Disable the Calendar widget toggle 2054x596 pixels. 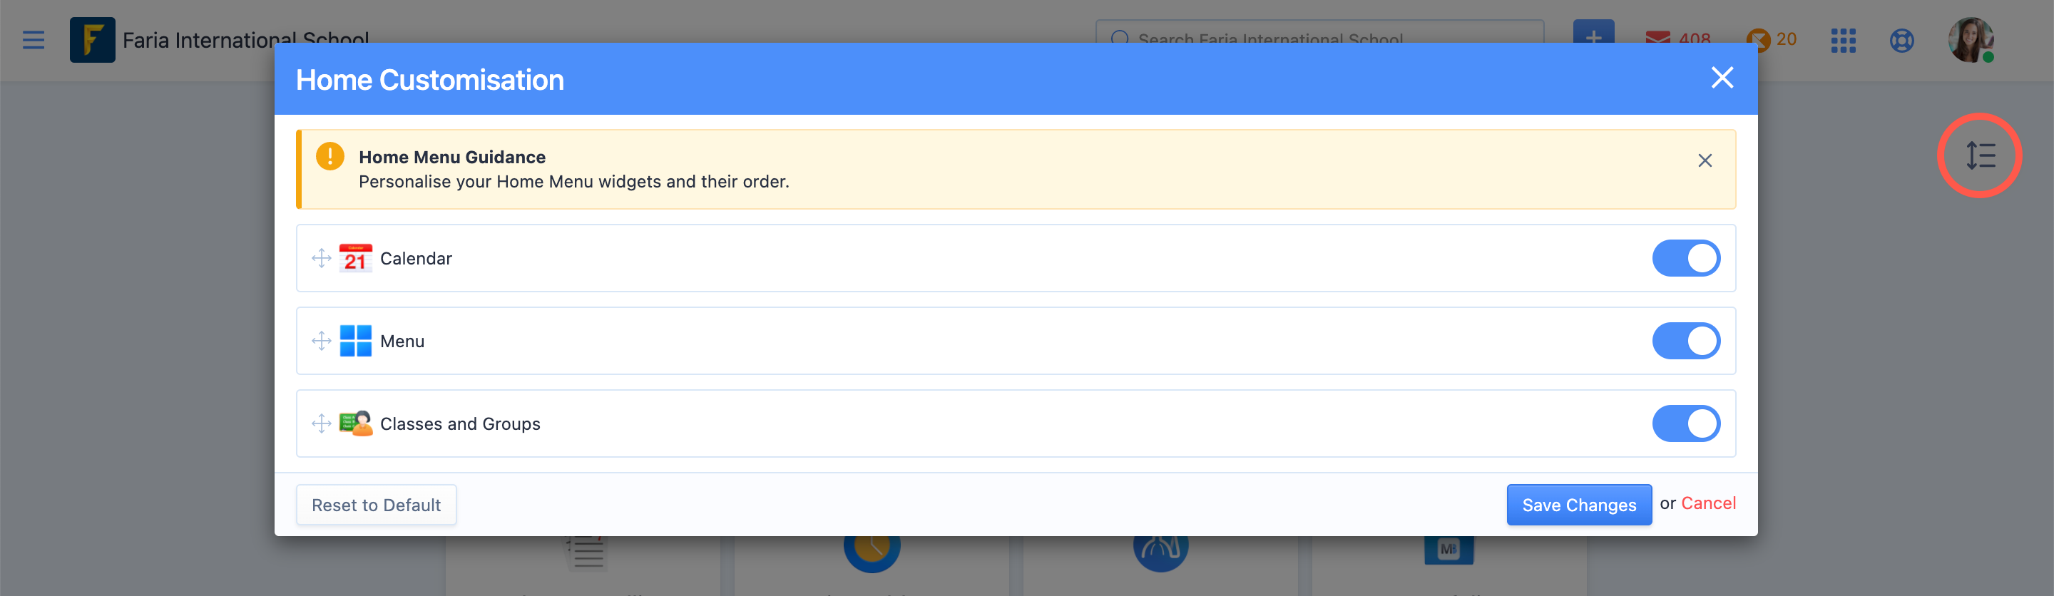(x=1685, y=258)
